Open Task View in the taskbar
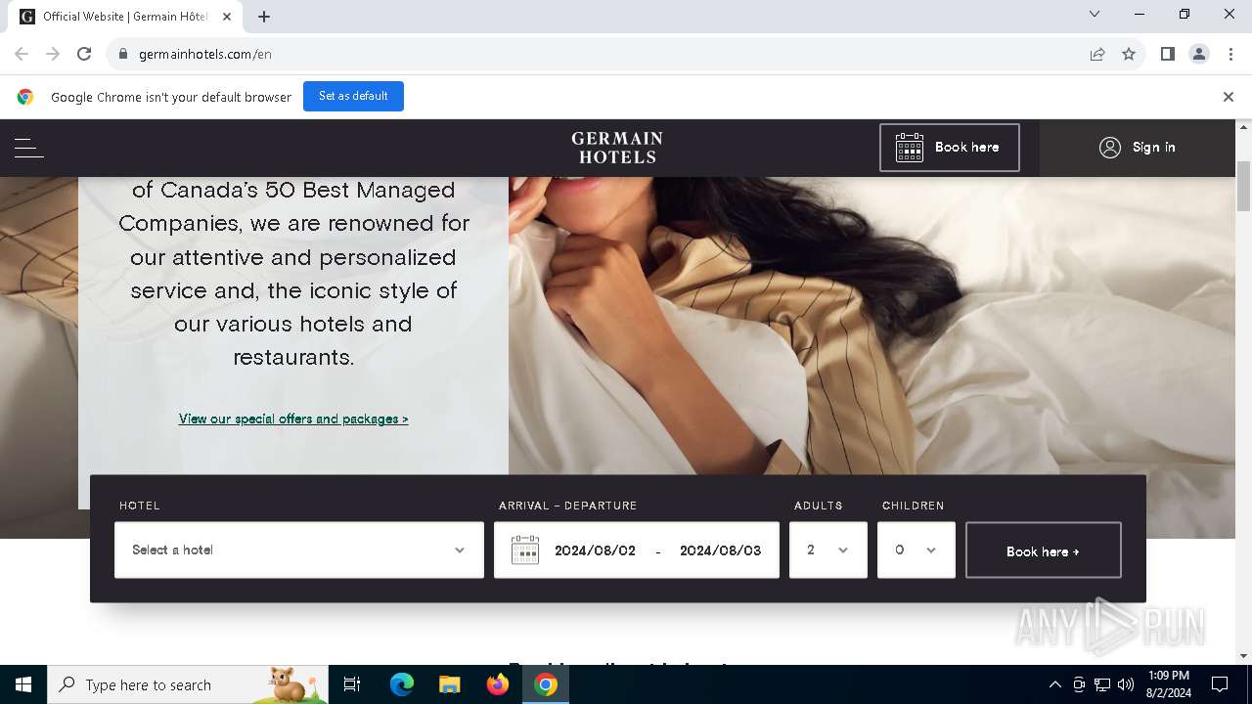This screenshot has width=1252, height=704. (x=352, y=684)
